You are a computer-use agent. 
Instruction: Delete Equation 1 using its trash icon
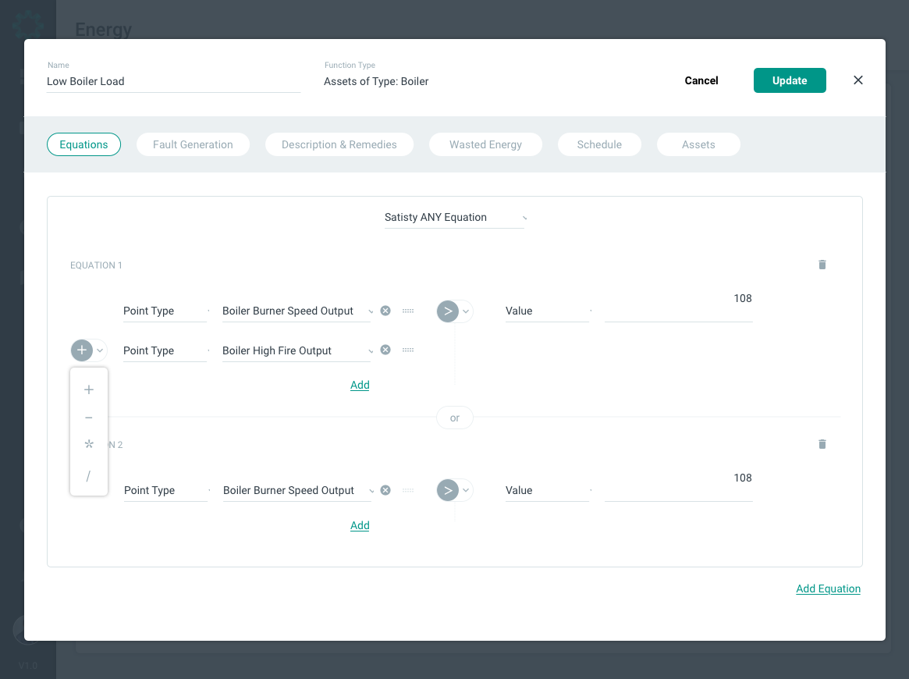[x=822, y=265]
